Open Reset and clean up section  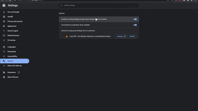[15, 66]
